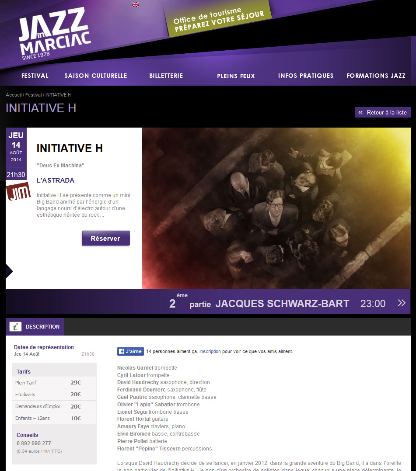Click the Facebook J'aime button

point(130,351)
